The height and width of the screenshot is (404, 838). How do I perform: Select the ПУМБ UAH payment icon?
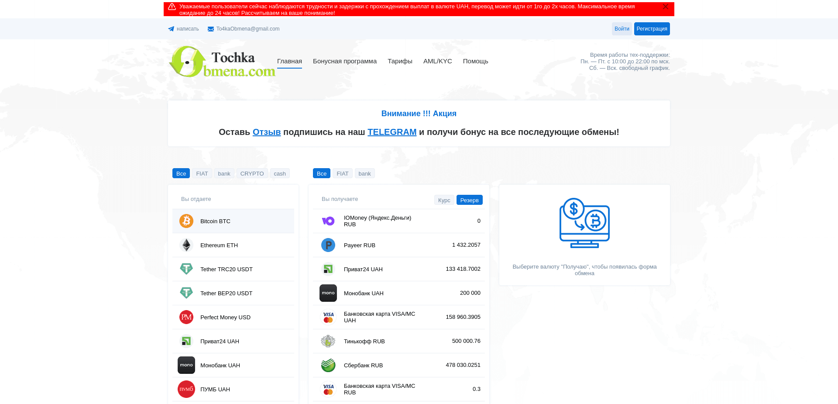(186, 389)
